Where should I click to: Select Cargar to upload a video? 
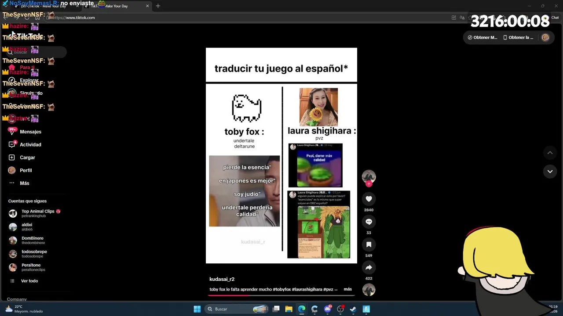[x=22, y=158]
